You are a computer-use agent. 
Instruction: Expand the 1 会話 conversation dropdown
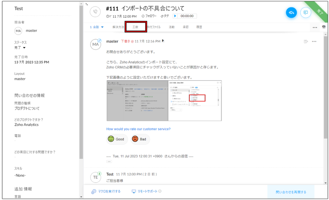click(97, 27)
